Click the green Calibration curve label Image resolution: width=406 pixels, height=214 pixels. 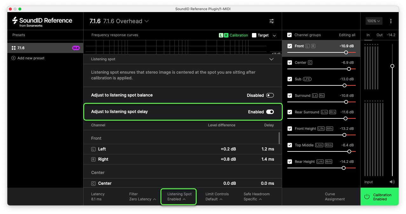pos(239,35)
